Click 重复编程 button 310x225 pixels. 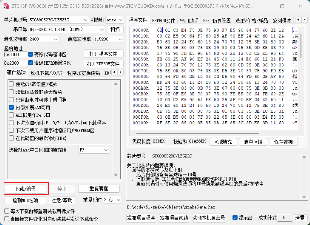(99, 189)
